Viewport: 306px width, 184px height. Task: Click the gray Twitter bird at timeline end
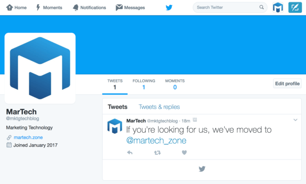pos(202,169)
